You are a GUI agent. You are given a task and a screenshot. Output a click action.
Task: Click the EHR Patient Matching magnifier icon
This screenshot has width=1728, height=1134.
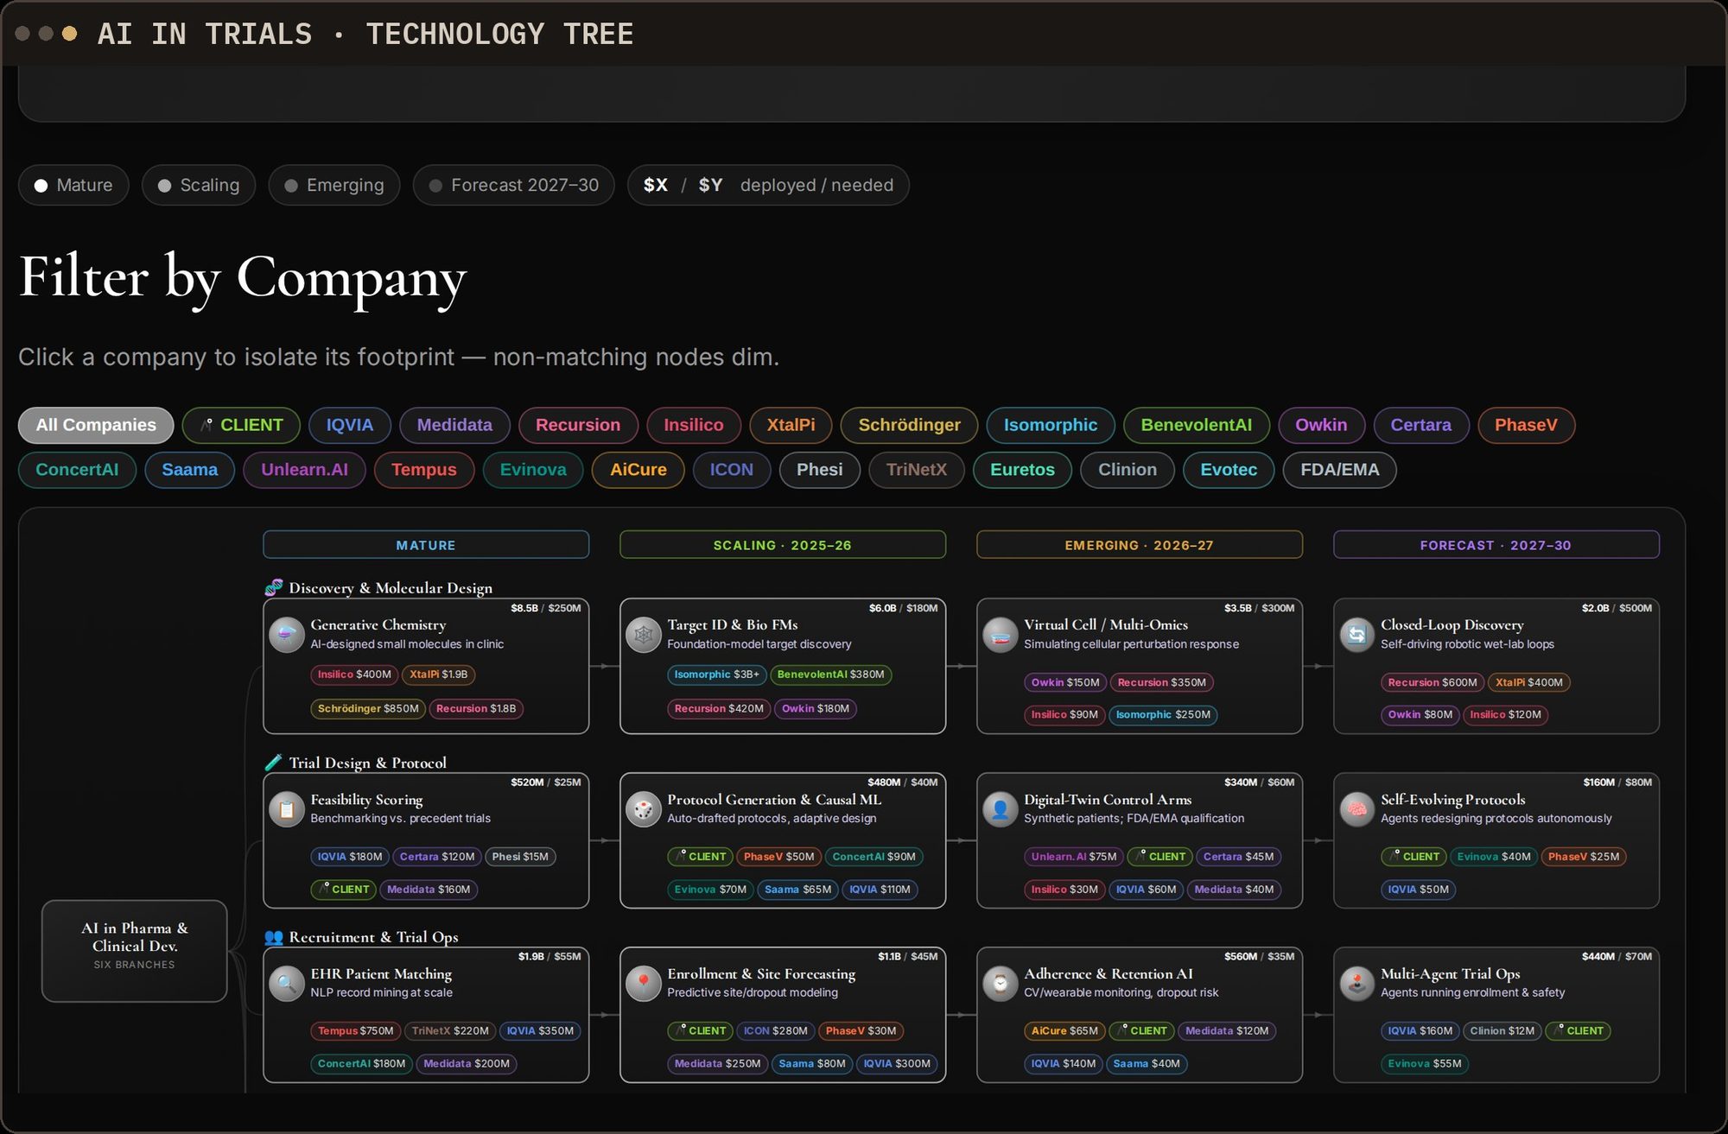click(x=286, y=984)
